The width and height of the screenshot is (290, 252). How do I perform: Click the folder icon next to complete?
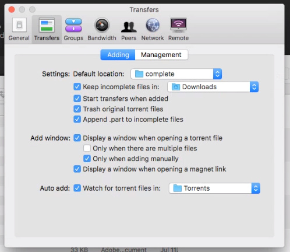tap(139, 74)
